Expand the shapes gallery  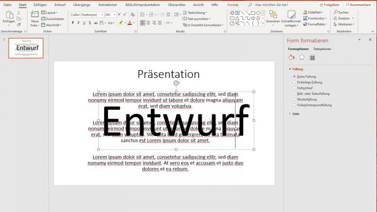click(x=263, y=24)
